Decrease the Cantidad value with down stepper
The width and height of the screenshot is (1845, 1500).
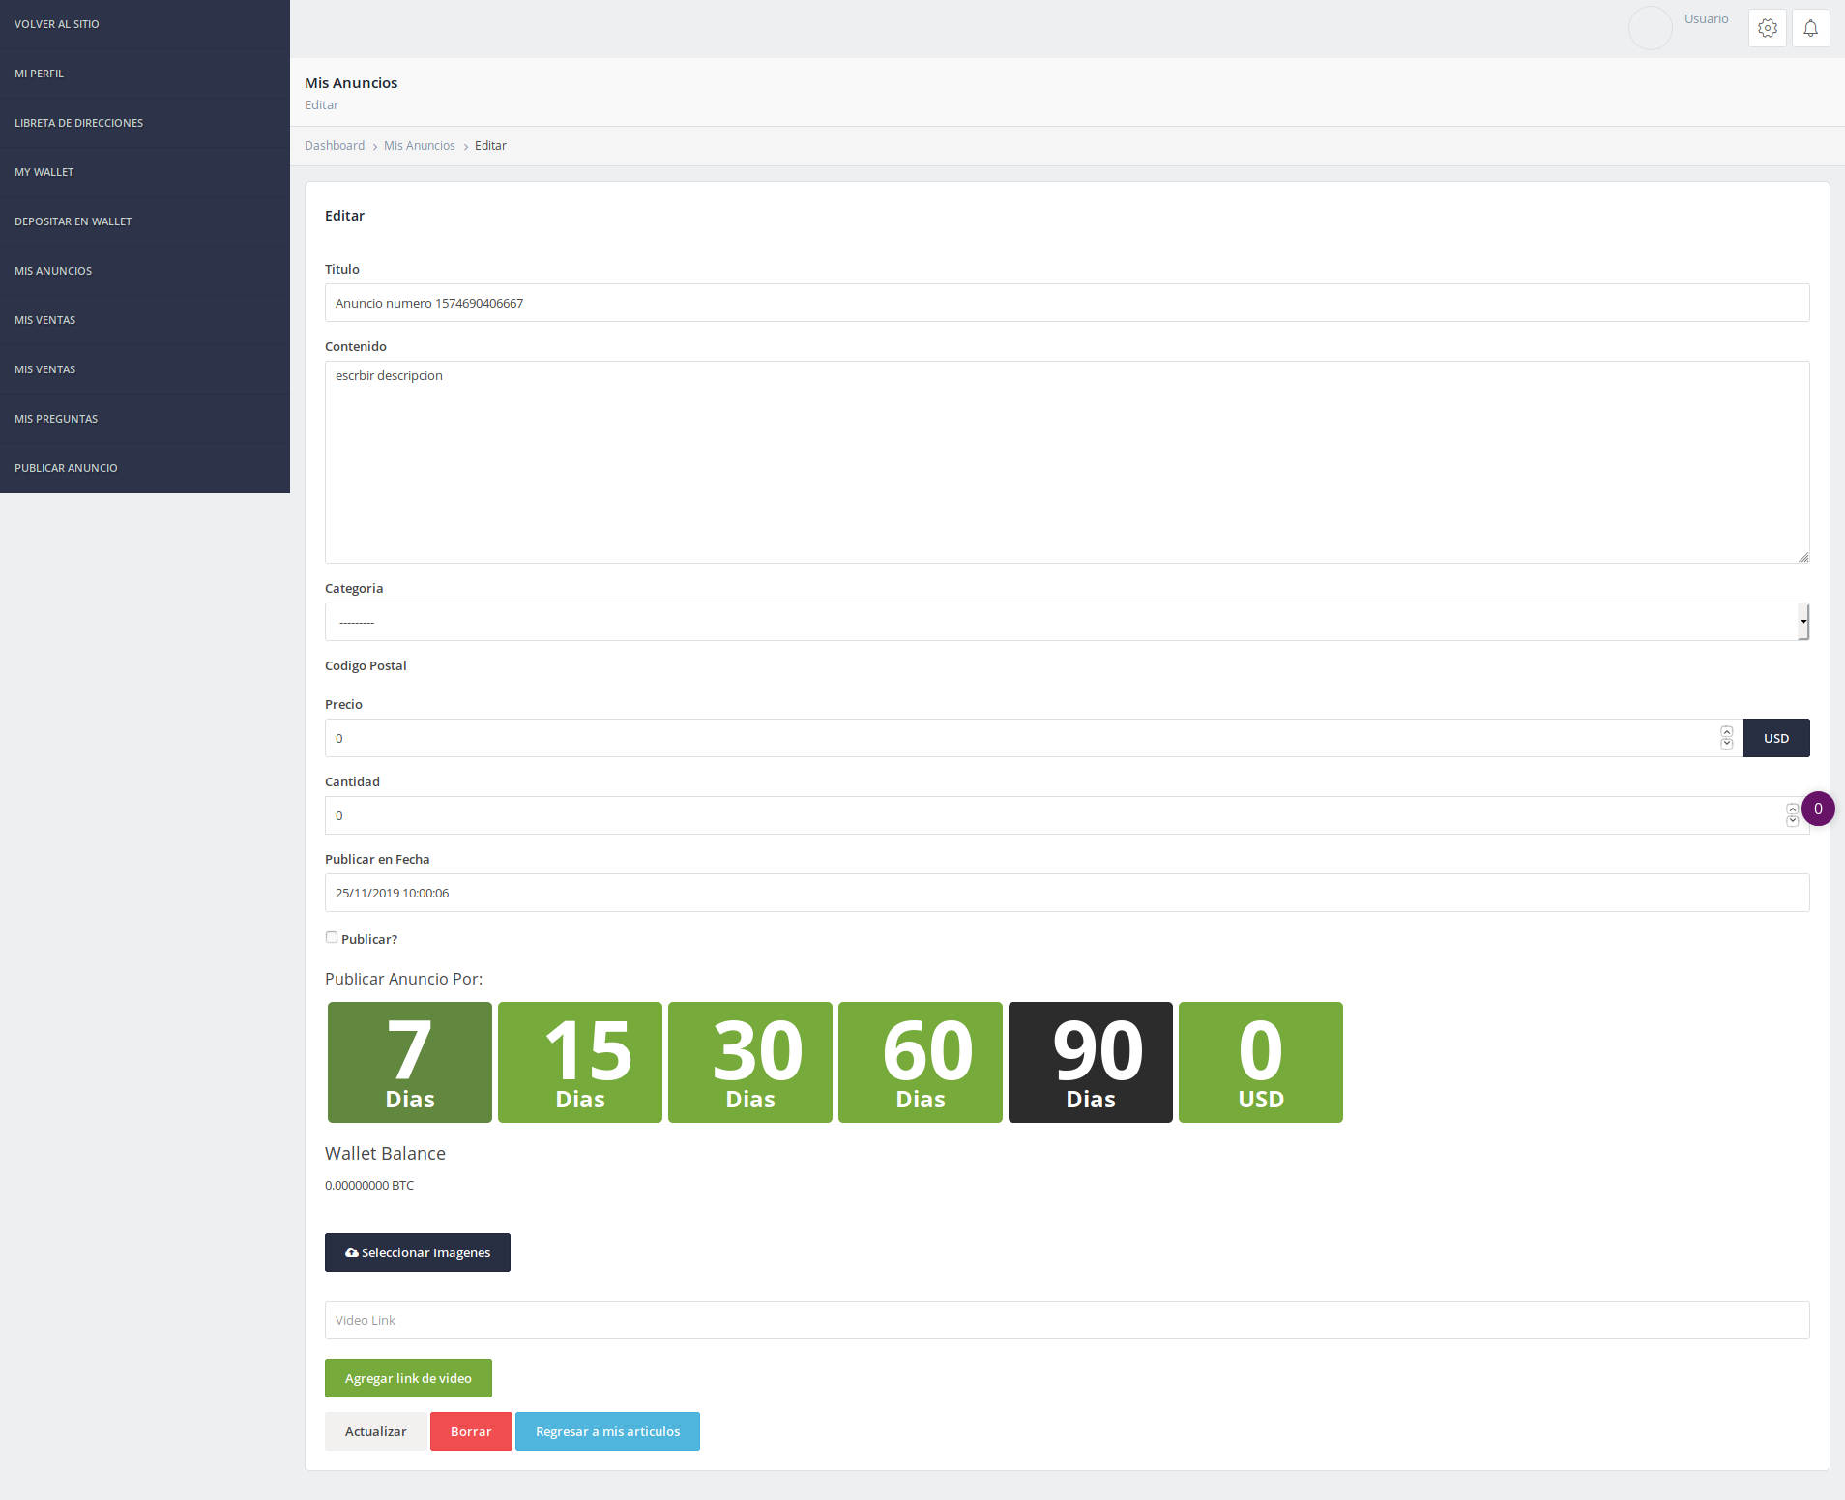point(1792,821)
